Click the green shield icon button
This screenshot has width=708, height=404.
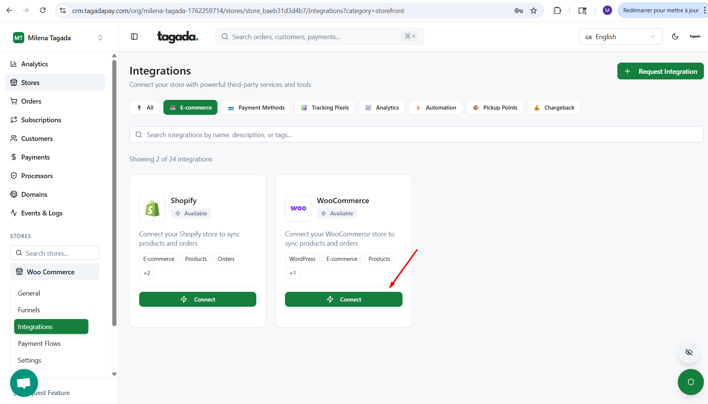[x=690, y=382]
